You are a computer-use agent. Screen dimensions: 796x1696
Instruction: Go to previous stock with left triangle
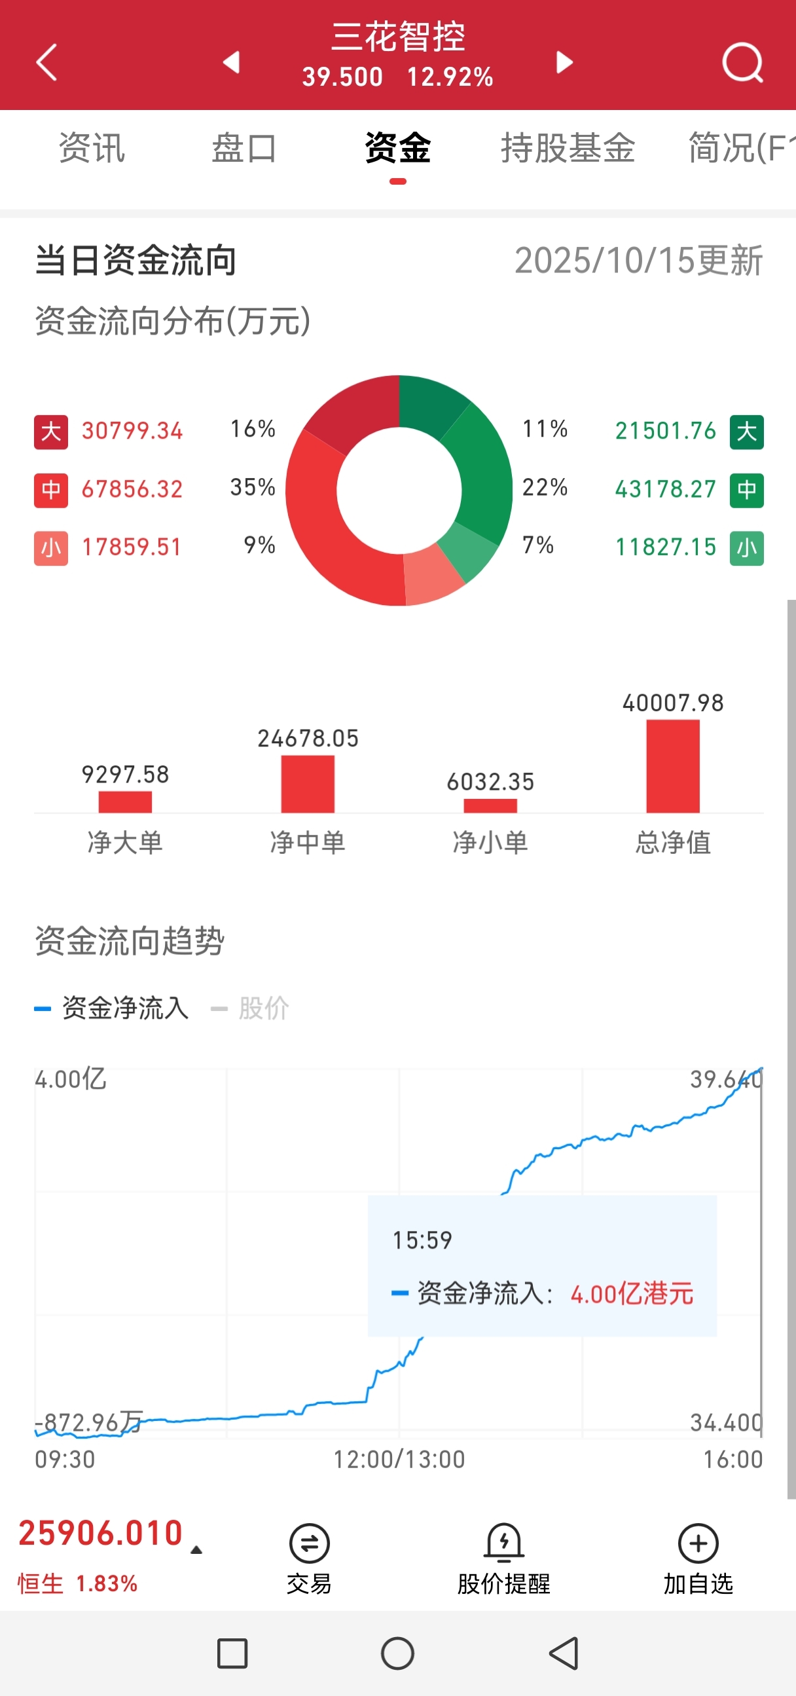point(231,62)
